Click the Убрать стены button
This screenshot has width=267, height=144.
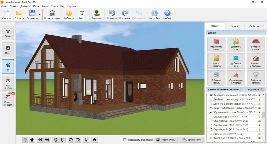[x=166, y=140]
